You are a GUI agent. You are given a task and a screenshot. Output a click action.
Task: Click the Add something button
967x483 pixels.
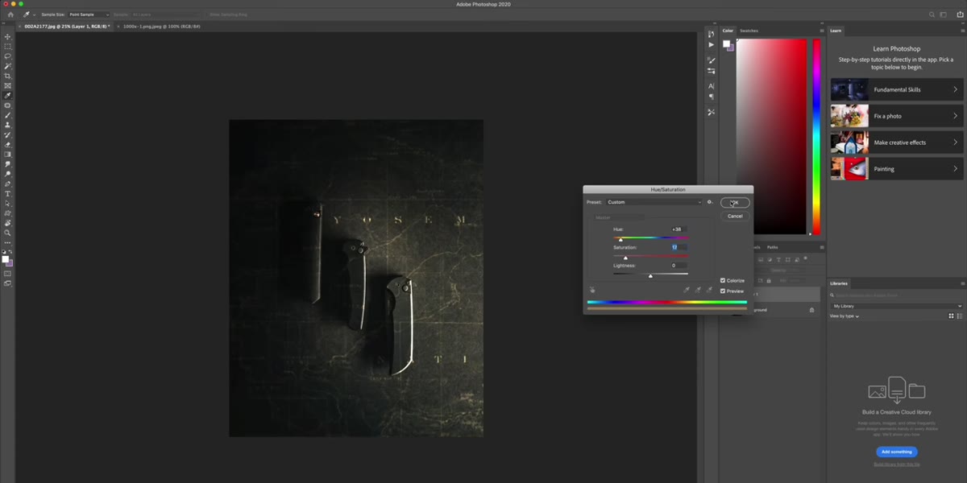click(x=897, y=452)
